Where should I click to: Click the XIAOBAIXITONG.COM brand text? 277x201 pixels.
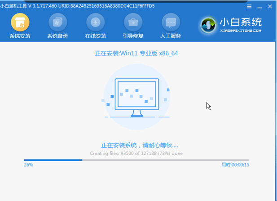point(241,30)
